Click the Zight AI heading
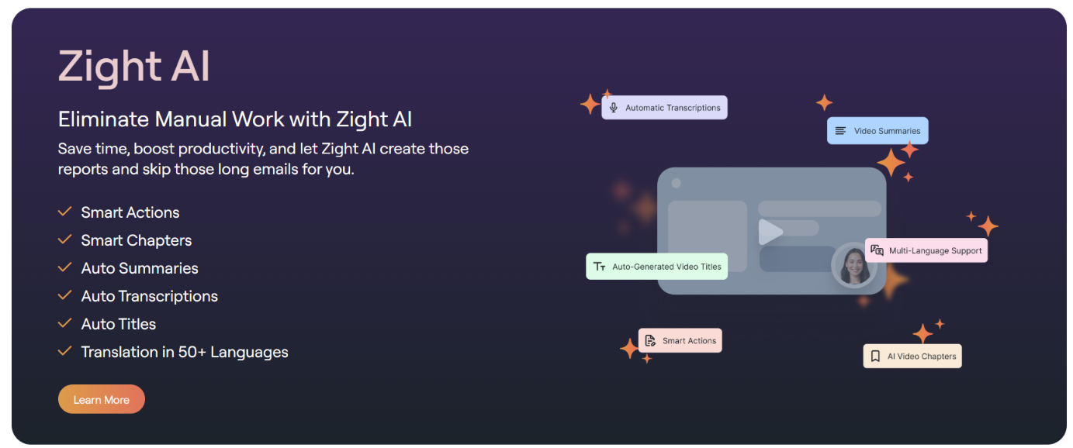1073x448 pixels. click(x=133, y=66)
